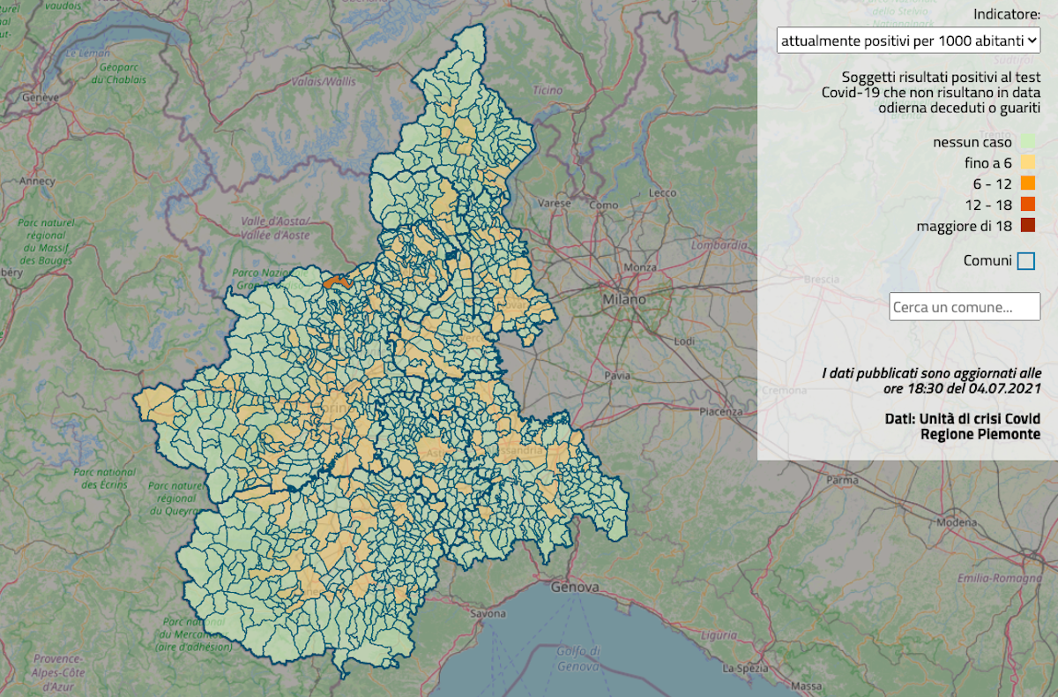
Task: Click the '12 - 18' dark orange swatch
Action: (1027, 205)
